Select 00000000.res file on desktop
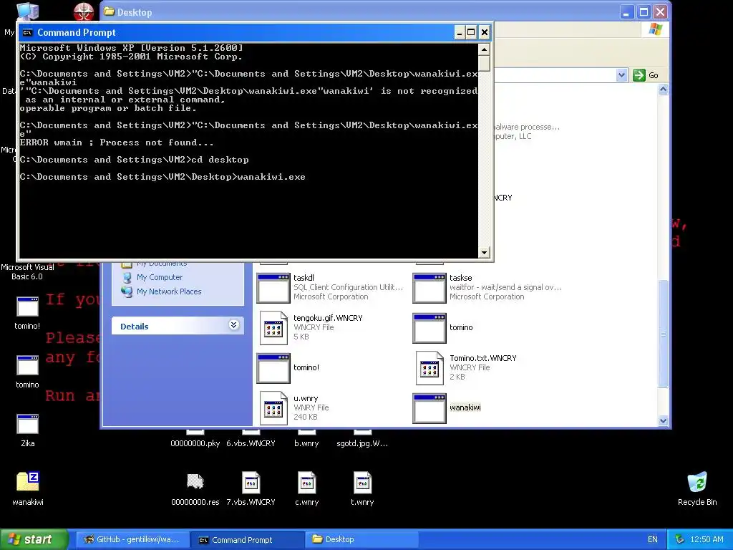Screen dimensions: 733x550 coord(195,482)
